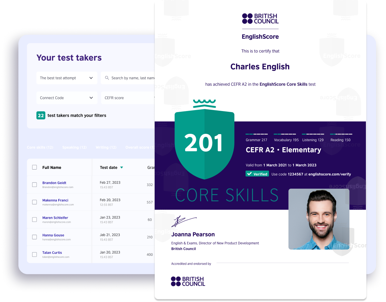The height and width of the screenshot is (302, 386).
Task: Click 'Jan 20, 2023' test date cell
Action: pos(110,252)
